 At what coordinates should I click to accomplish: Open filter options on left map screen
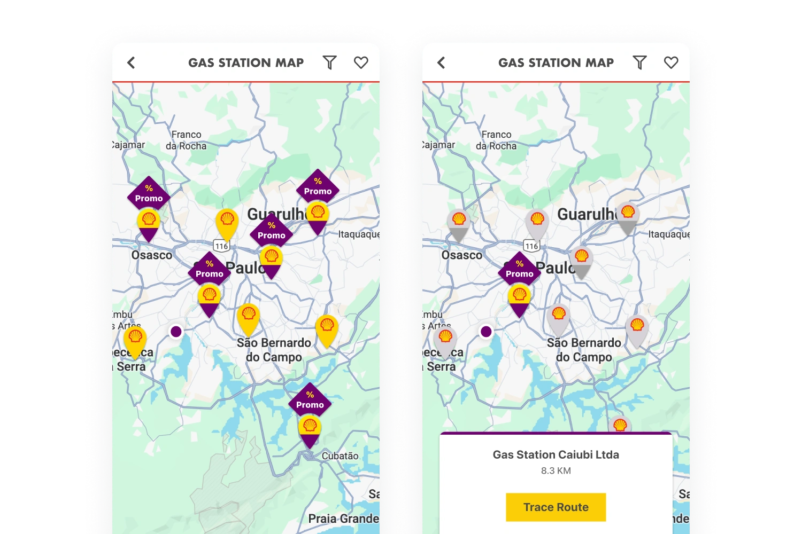click(330, 62)
